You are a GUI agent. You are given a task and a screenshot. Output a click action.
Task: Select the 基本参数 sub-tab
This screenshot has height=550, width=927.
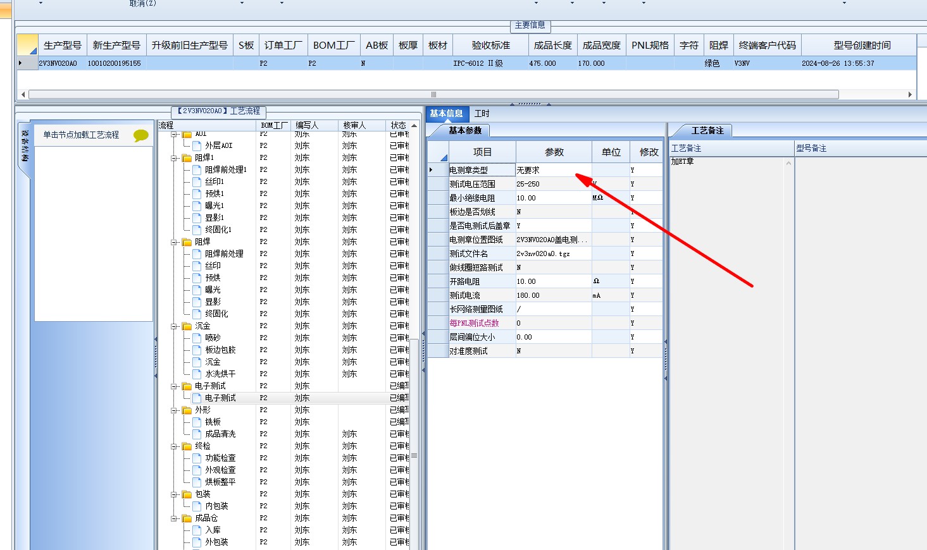point(465,131)
